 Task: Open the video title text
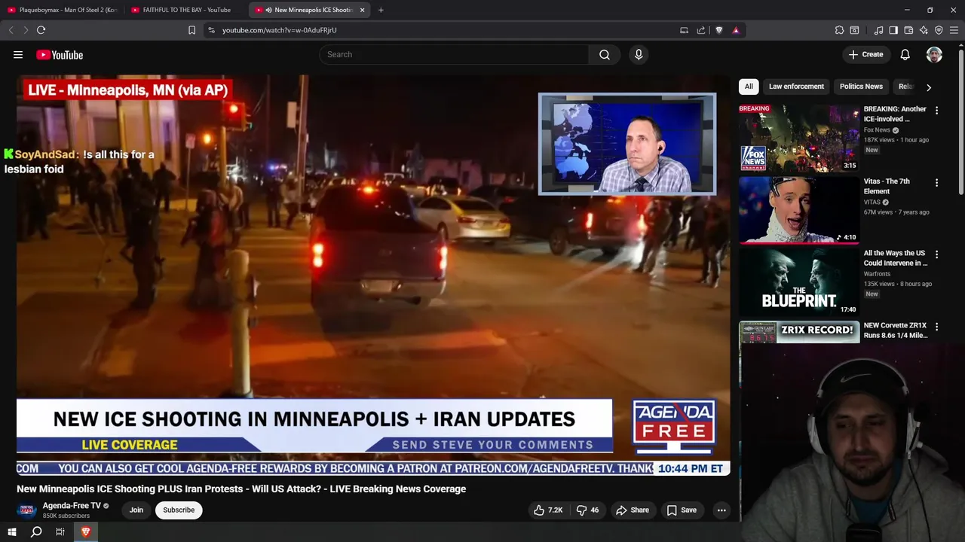click(241, 489)
